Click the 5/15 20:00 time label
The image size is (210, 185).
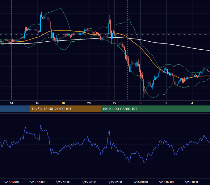[89, 182]
